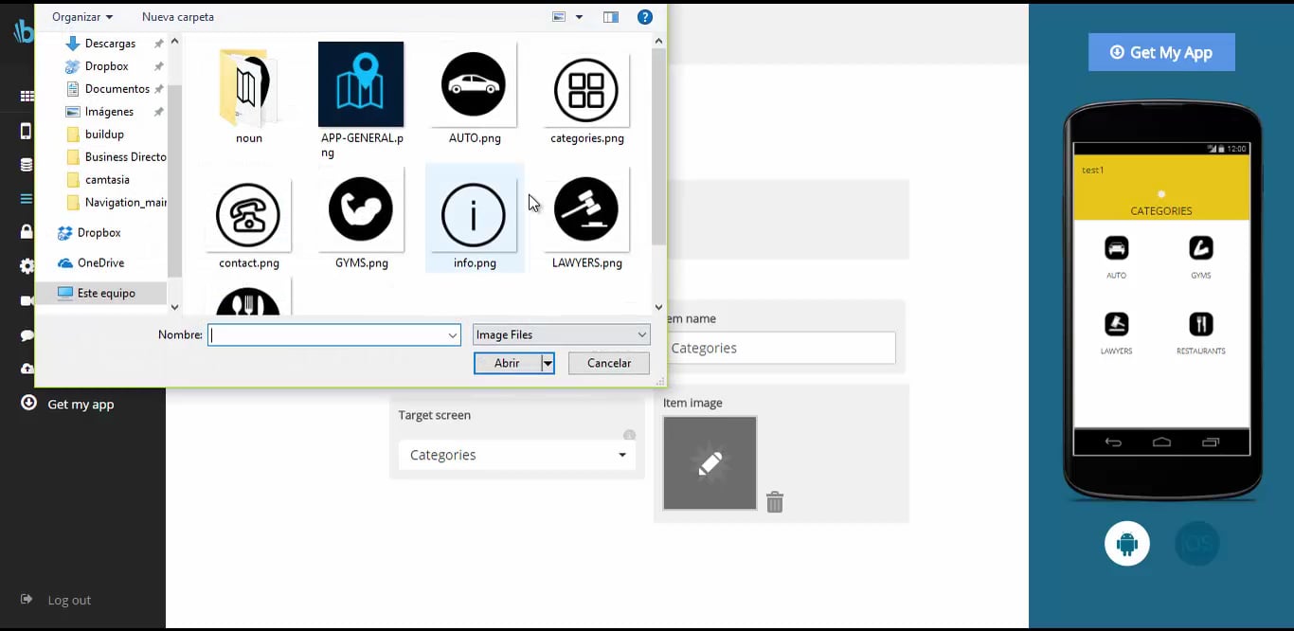
Task: Open view options dropdown arrow
Action: coord(579,17)
